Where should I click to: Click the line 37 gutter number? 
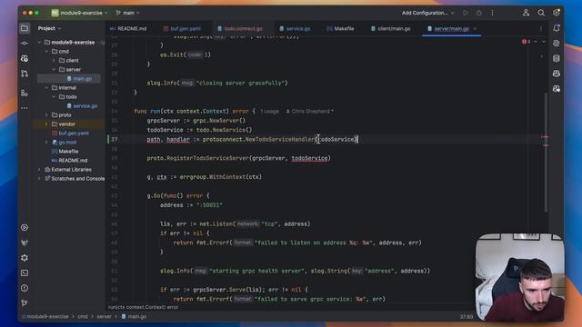coord(115,139)
